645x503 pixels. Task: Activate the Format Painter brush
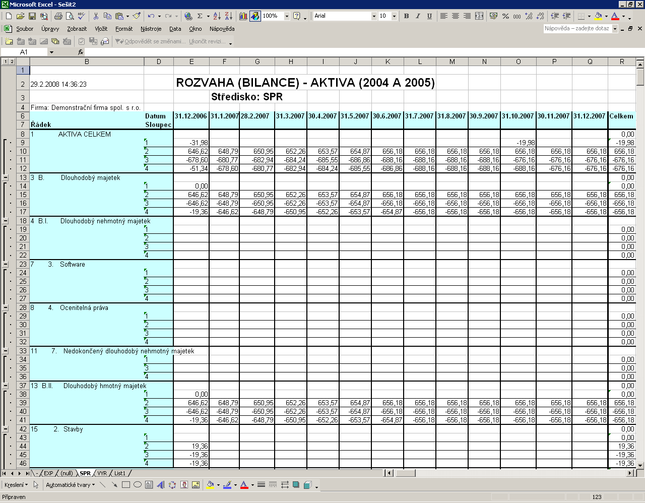137,16
